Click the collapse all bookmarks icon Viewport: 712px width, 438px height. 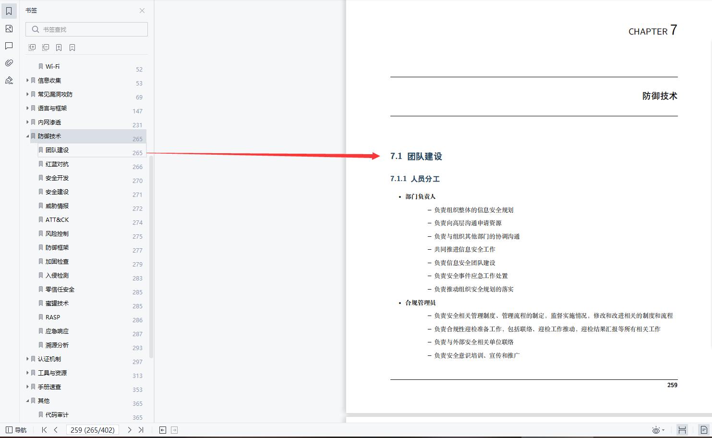pos(46,48)
